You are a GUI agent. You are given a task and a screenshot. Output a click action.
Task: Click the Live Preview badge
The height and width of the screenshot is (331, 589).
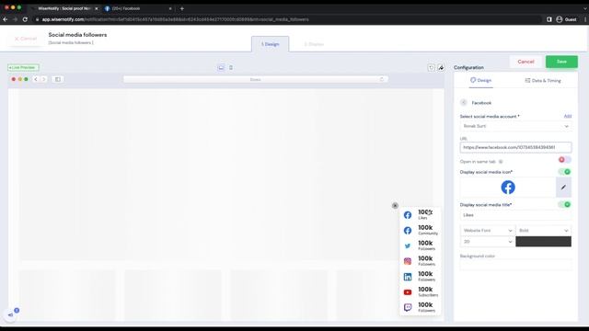click(x=23, y=67)
